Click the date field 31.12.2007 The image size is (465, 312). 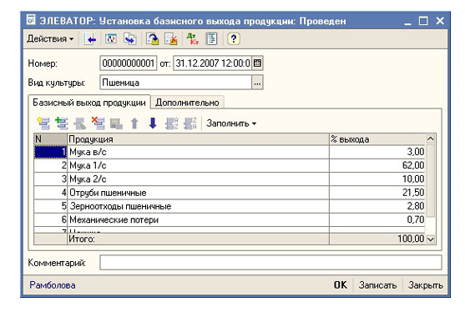[x=212, y=63]
